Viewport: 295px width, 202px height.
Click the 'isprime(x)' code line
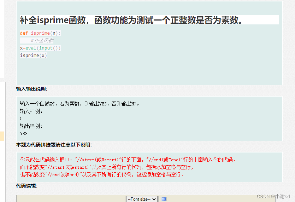point(34,56)
